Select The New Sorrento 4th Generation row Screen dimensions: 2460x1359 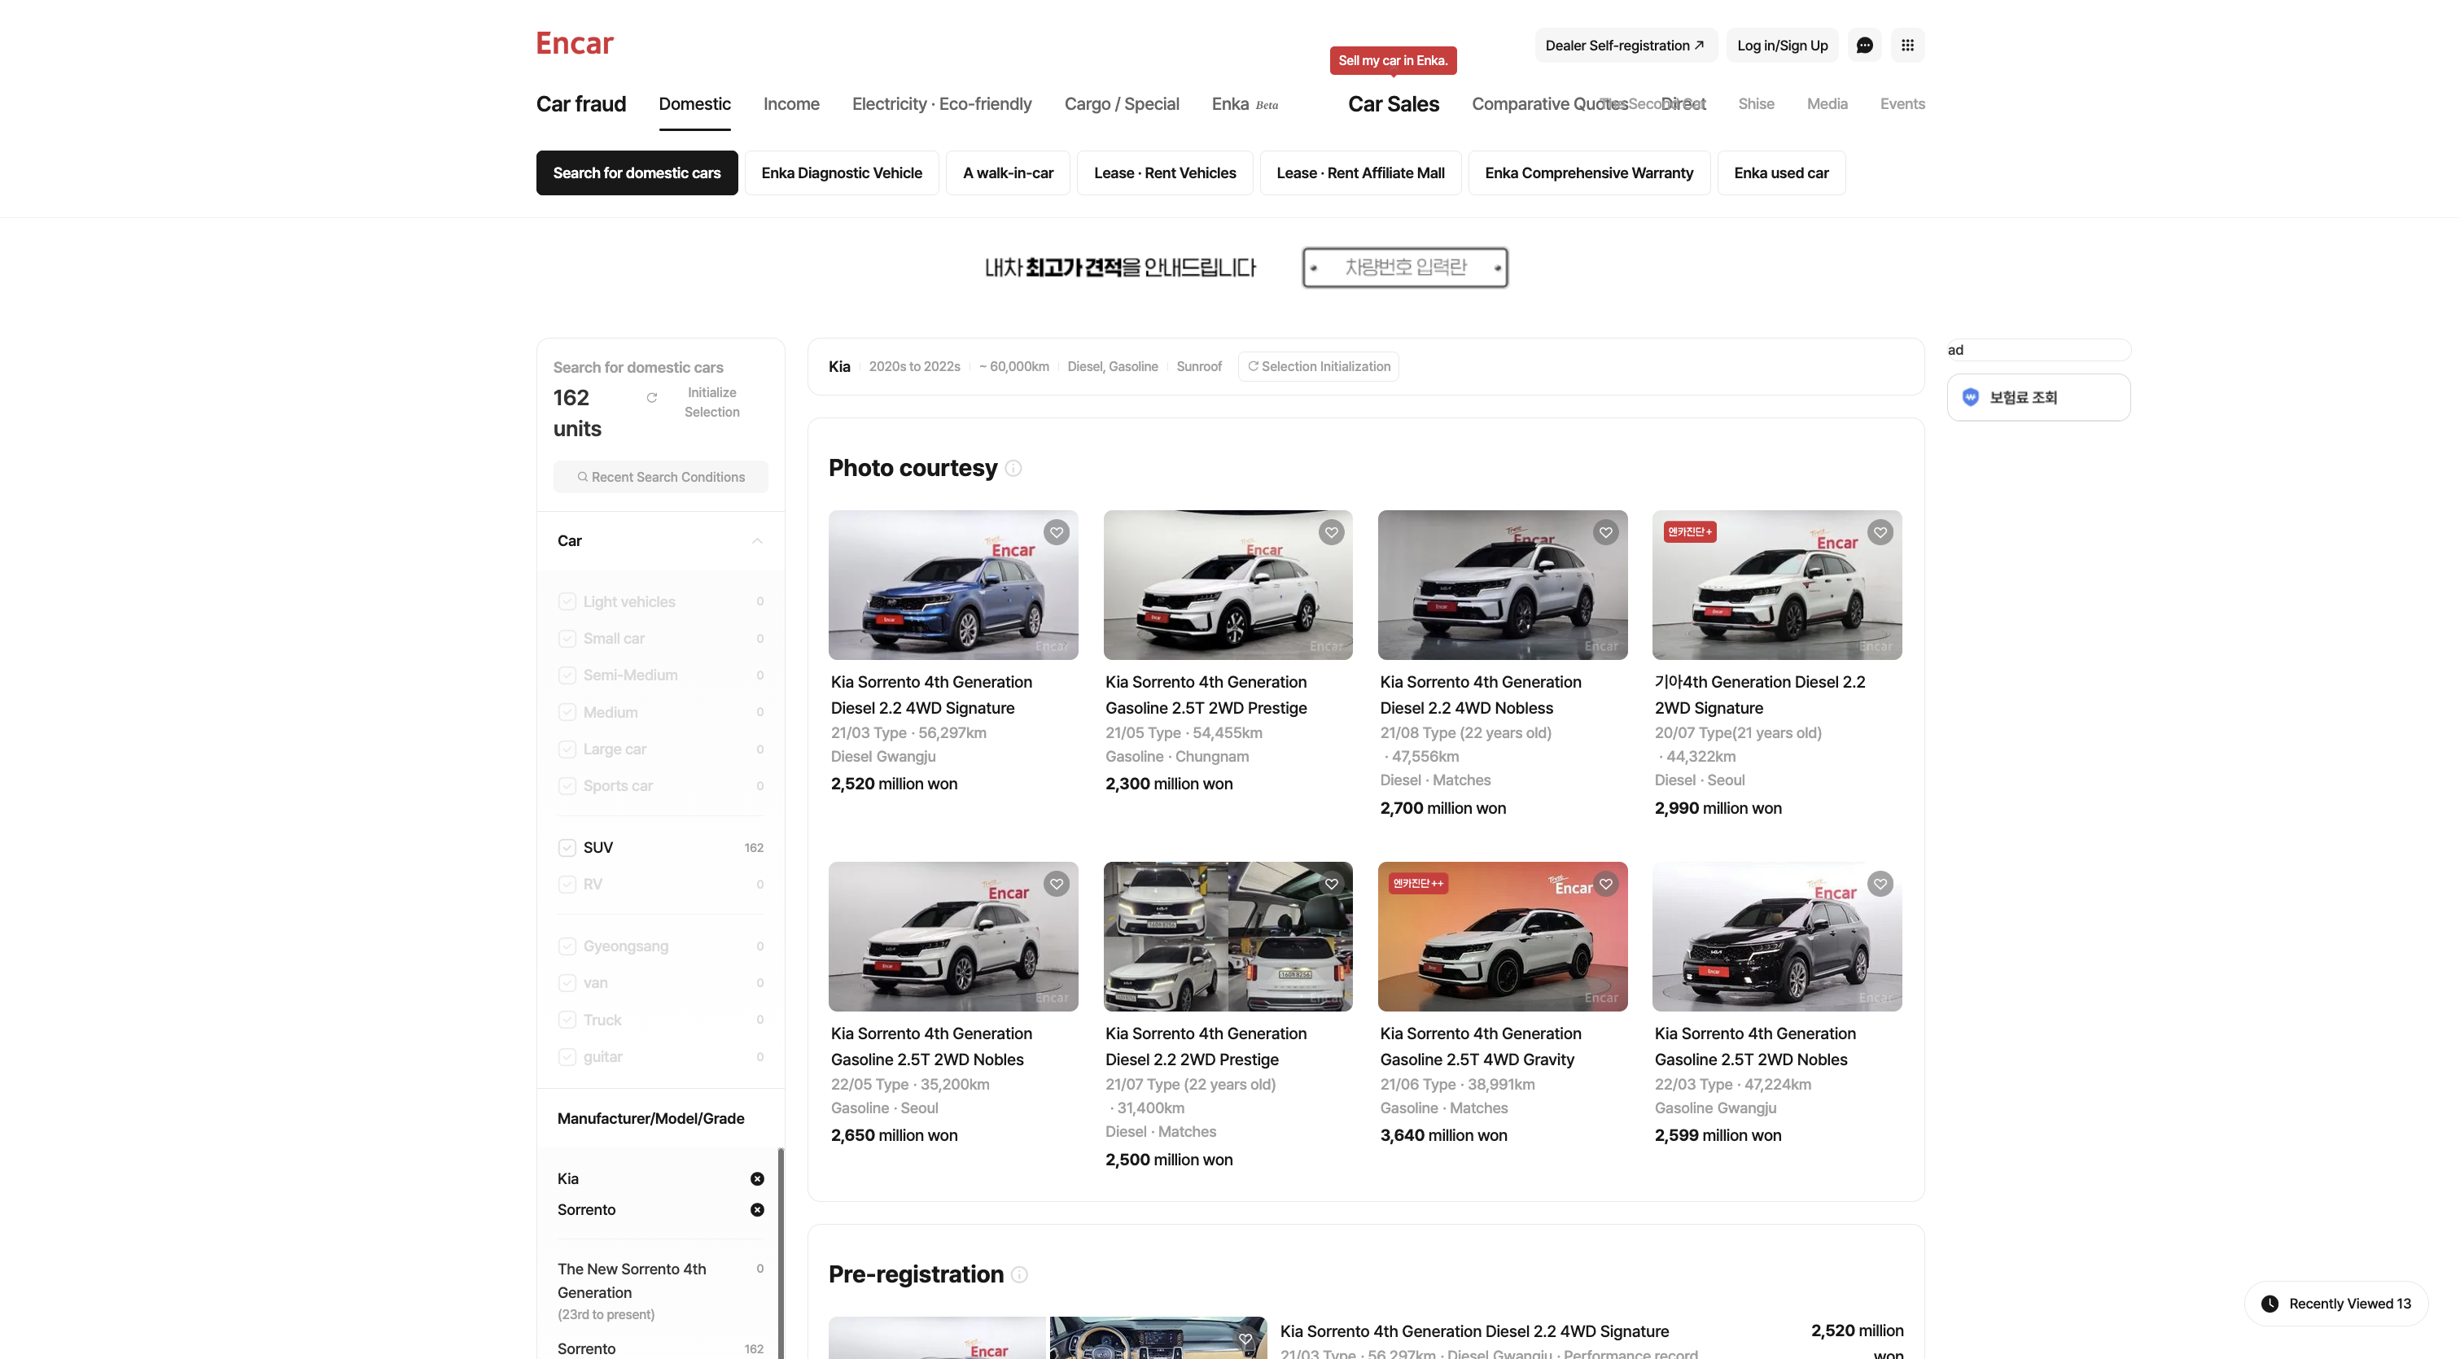(x=660, y=1291)
